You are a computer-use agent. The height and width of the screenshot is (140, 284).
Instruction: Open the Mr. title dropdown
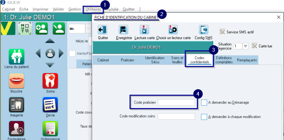[x=88, y=29]
